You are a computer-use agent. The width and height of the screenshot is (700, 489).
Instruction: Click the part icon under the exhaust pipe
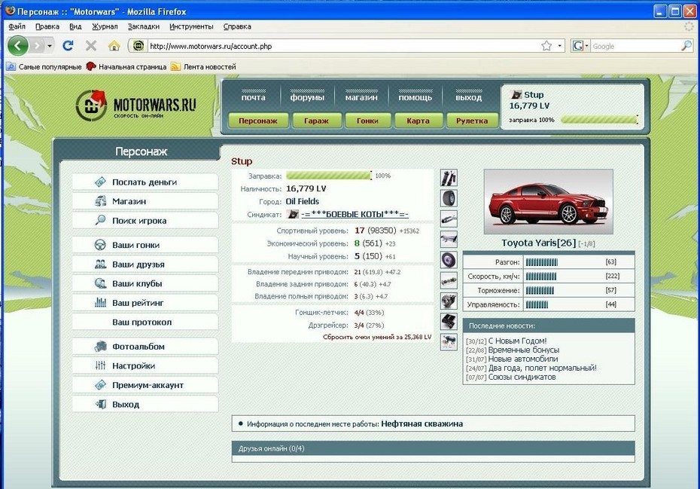pos(449,240)
